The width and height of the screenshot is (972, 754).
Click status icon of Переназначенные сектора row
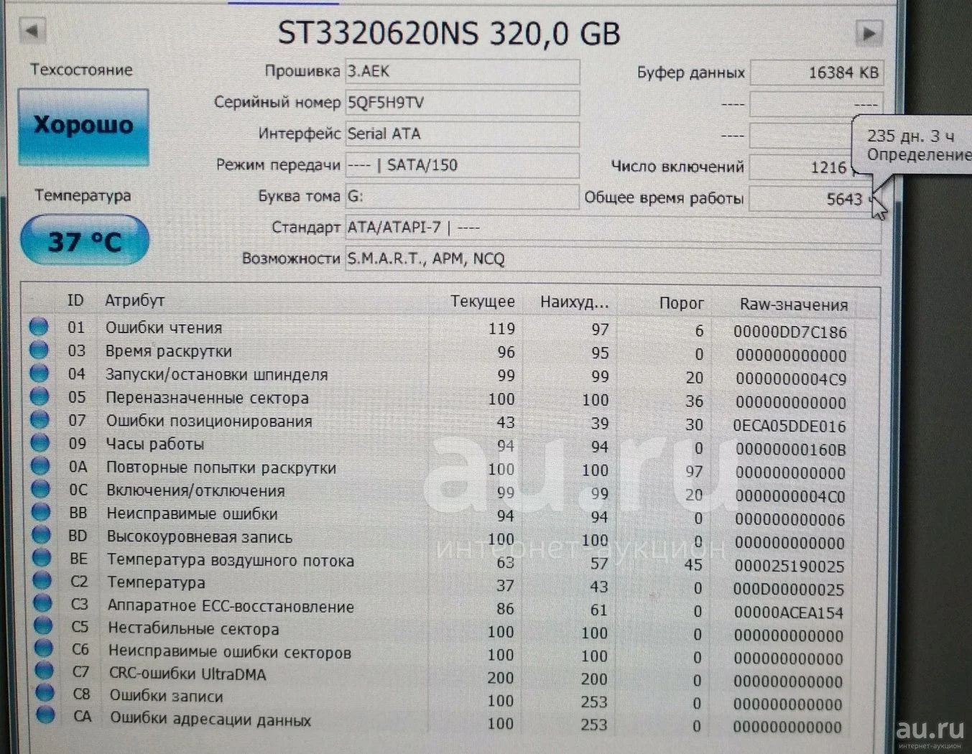point(40,396)
